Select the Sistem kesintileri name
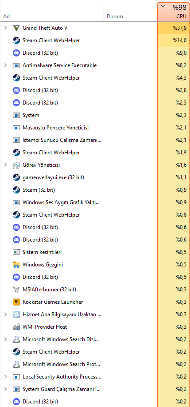The width and height of the screenshot is (190, 407). tap(42, 252)
